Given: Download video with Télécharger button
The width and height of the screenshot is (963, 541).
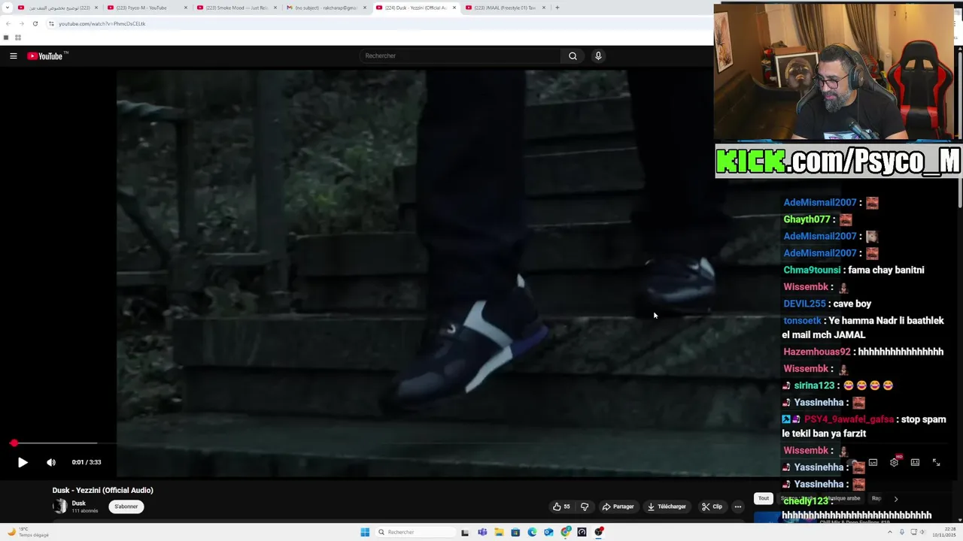Looking at the screenshot, I should pyautogui.click(x=667, y=506).
